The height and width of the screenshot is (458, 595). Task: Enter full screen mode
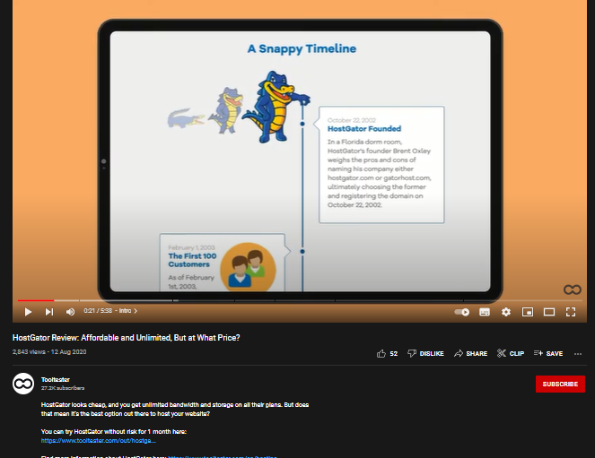coord(571,312)
